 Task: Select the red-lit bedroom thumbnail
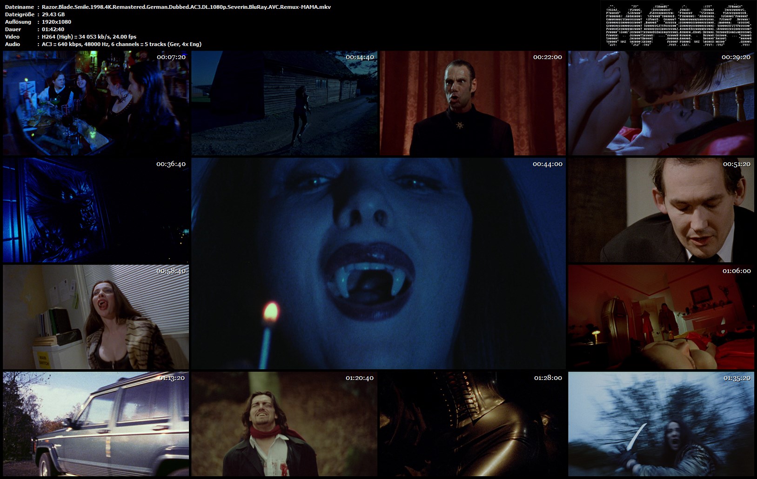click(x=661, y=317)
